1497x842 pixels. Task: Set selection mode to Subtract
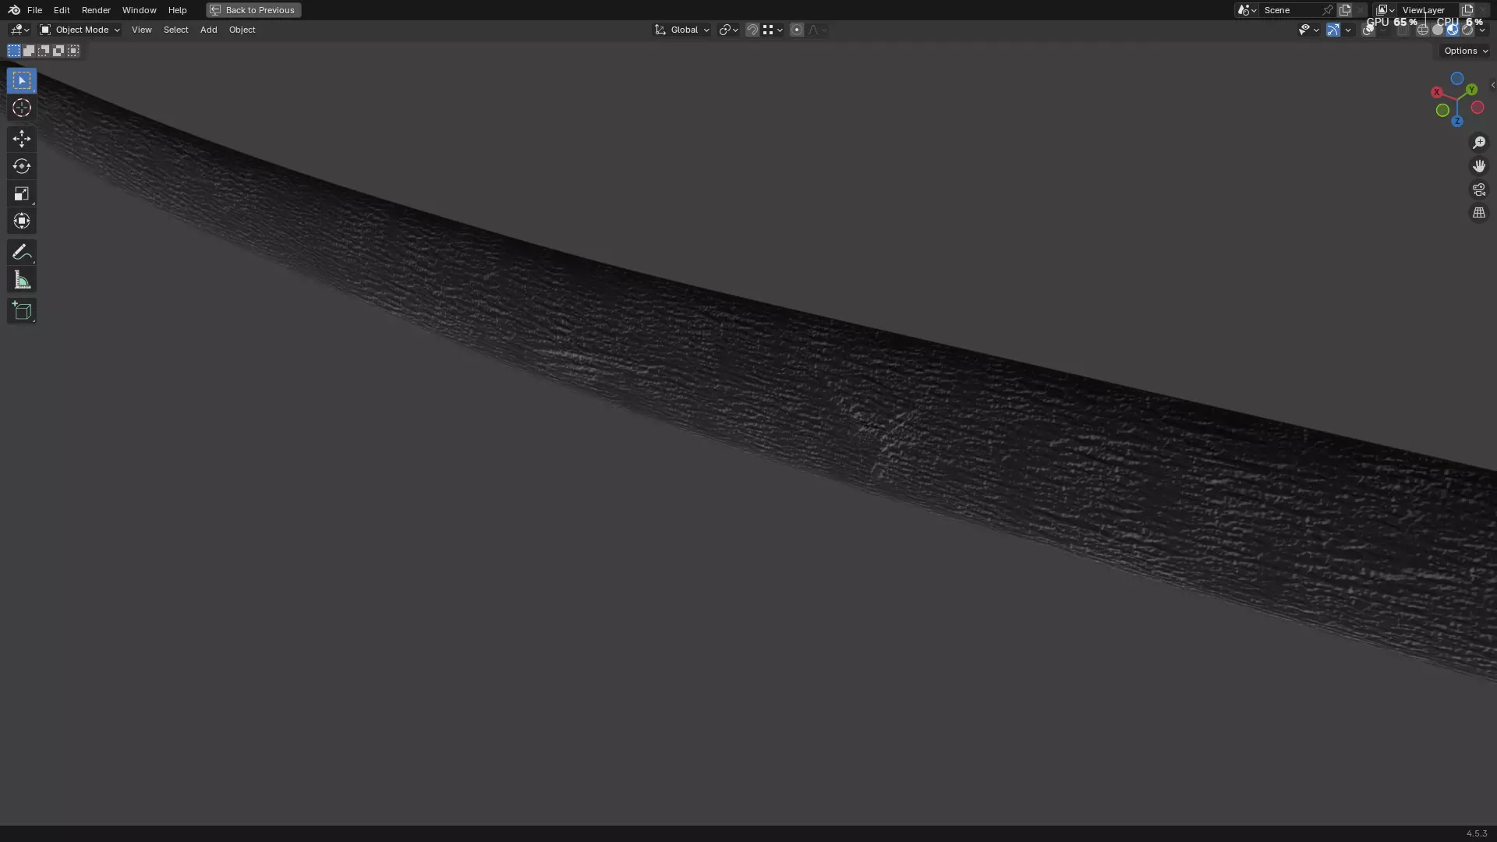click(43, 51)
